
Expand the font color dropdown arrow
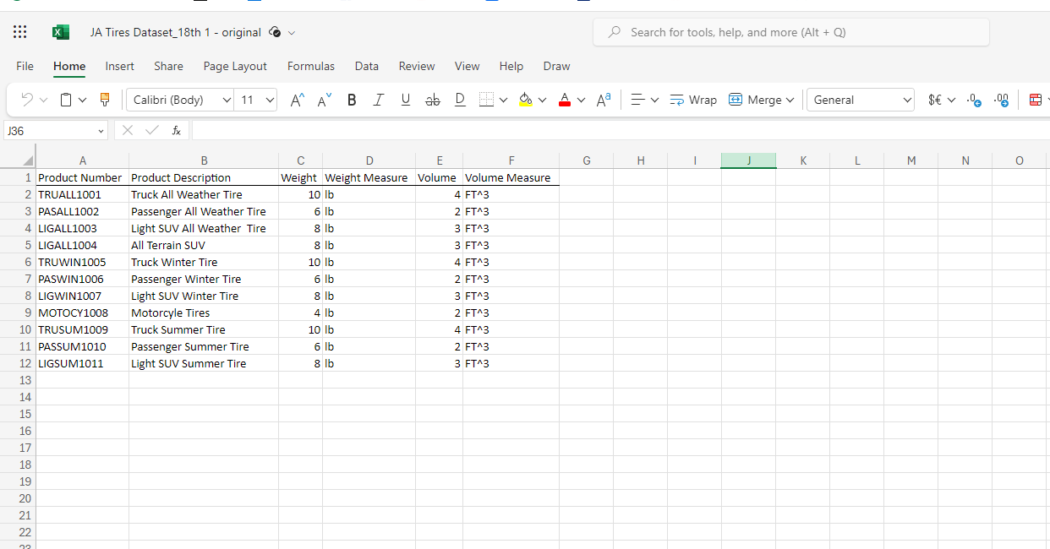[581, 100]
